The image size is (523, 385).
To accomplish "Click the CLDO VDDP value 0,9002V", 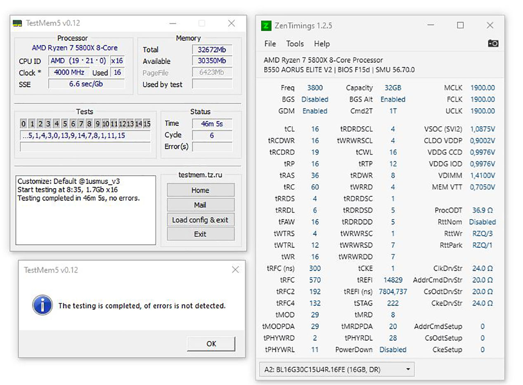I will [483, 141].
